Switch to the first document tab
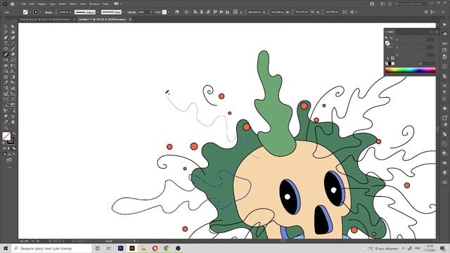The image size is (450, 253). point(44,20)
